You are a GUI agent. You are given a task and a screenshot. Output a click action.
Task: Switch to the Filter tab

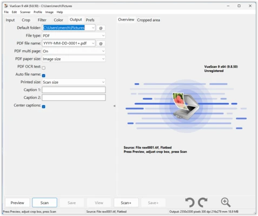tap(42, 20)
